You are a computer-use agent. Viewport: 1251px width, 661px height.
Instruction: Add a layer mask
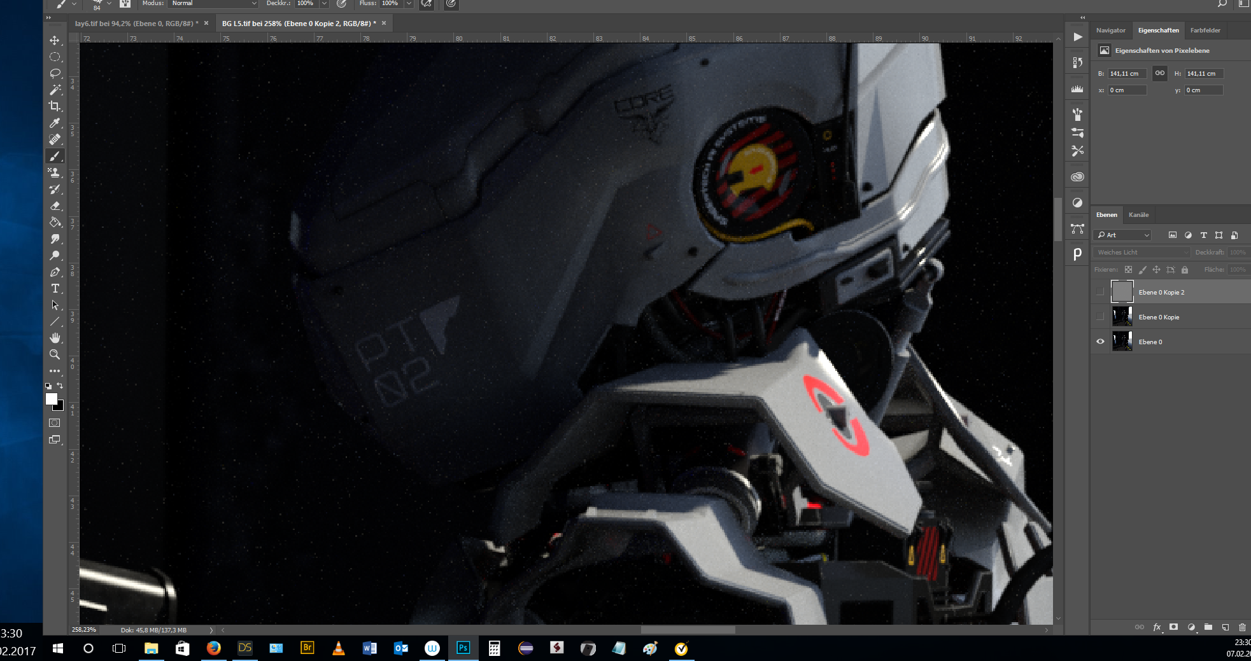coord(1173,627)
